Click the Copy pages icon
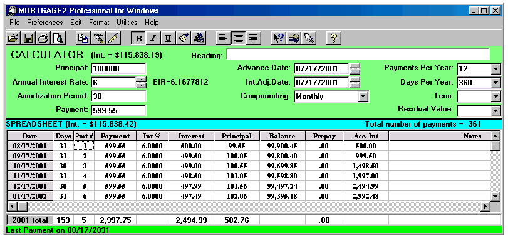 coord(83,39)
